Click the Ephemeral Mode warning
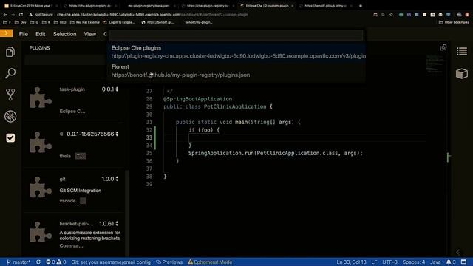Image resolution: width=473 pixels, height=266 pixels. coord(210,262)
